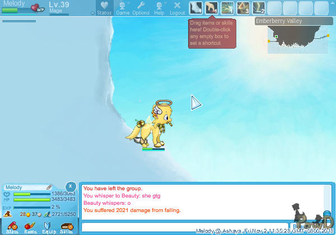Open the Game menu
Viewport: 336px width, 235px height.
click(x=122, y=8)
